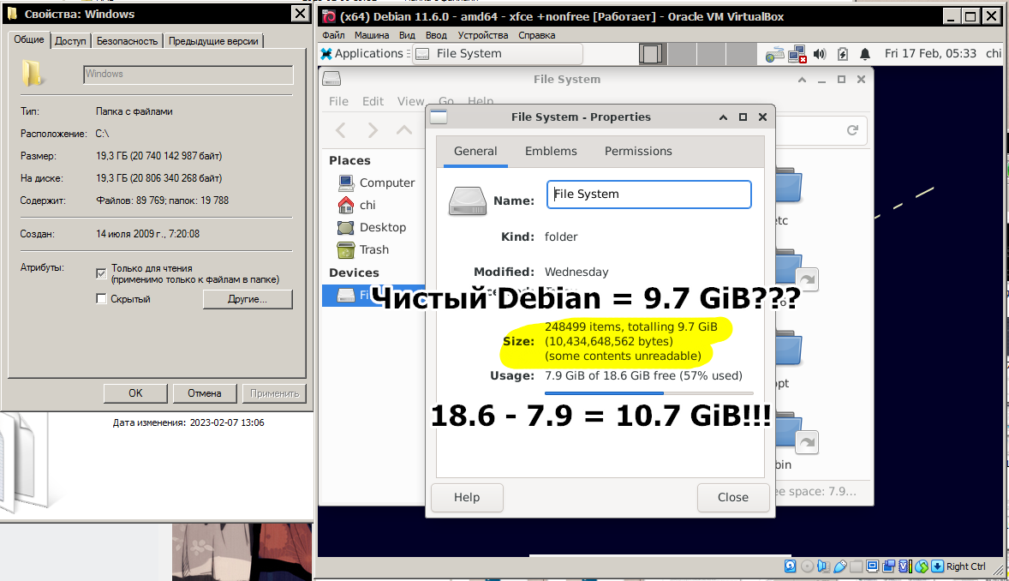Go to parent folder arrow
This screenshot has height=581, width=1009.
404,130
